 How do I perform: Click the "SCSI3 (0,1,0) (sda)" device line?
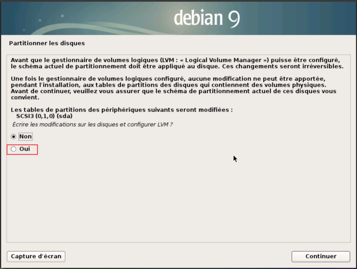(x=44, y=116)
